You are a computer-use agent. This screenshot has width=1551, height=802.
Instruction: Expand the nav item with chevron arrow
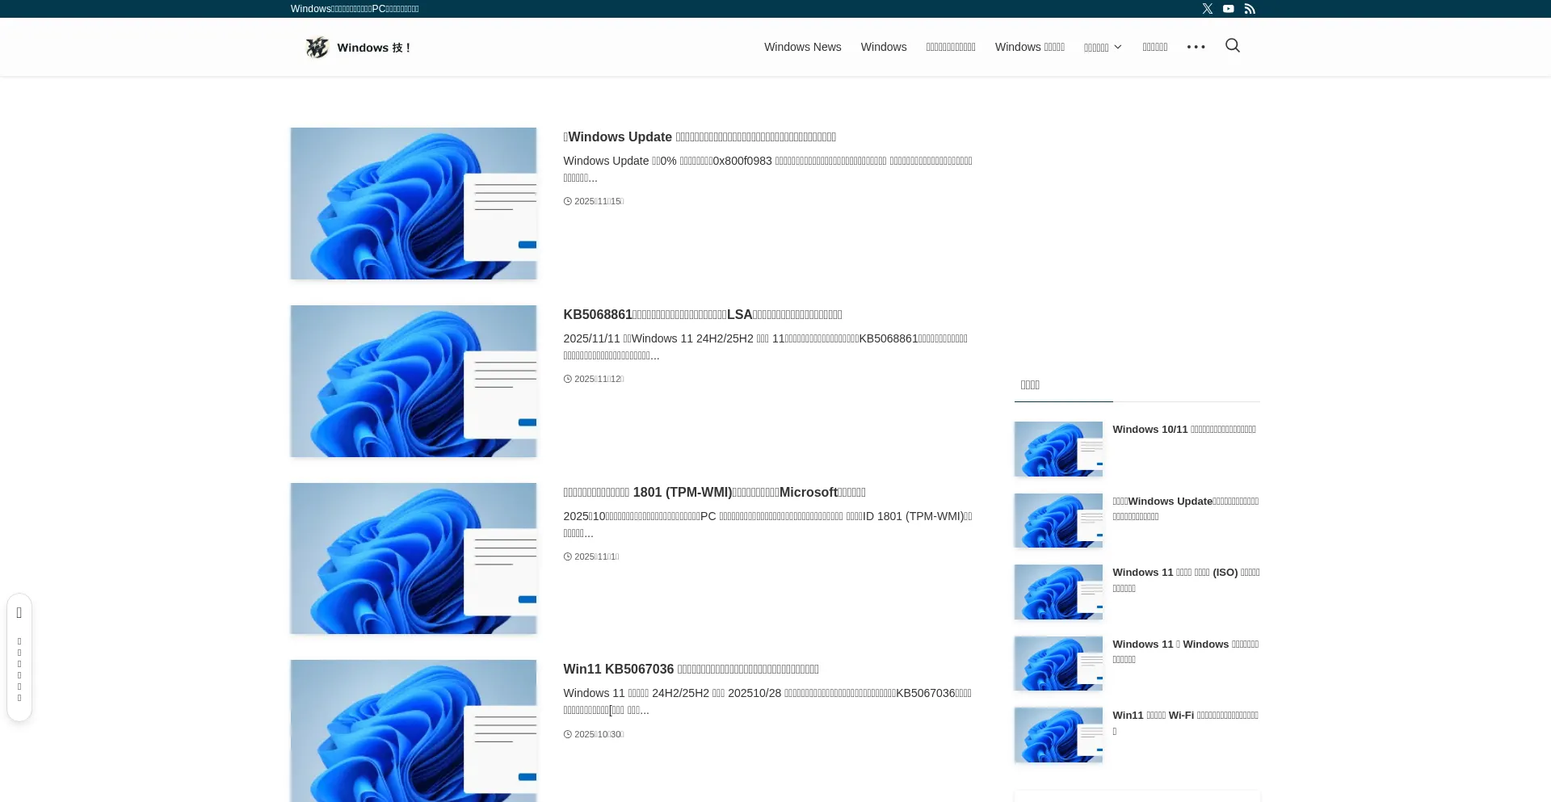1103,48
